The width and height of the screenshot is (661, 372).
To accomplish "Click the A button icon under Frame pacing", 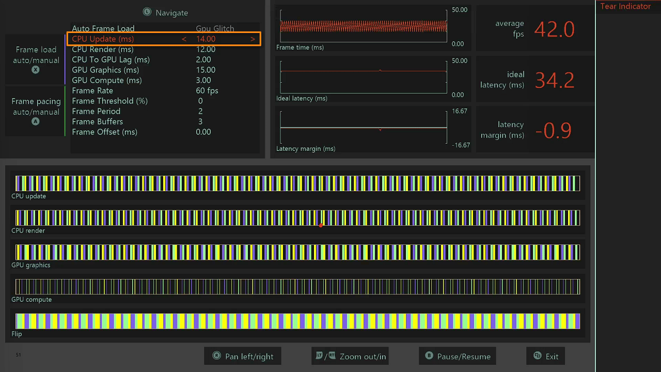I will 36,121.
